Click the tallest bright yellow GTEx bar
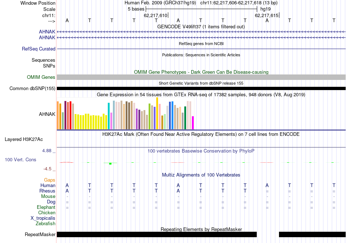 pyautogui.click(x=157, y=113)
